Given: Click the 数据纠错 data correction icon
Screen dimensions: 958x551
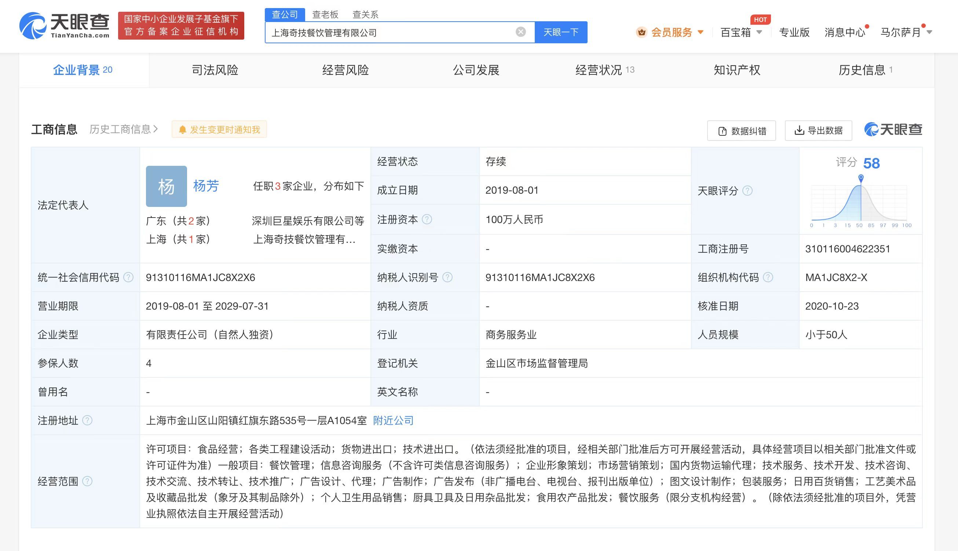Looking at the screenshot, I should point(722,130).
